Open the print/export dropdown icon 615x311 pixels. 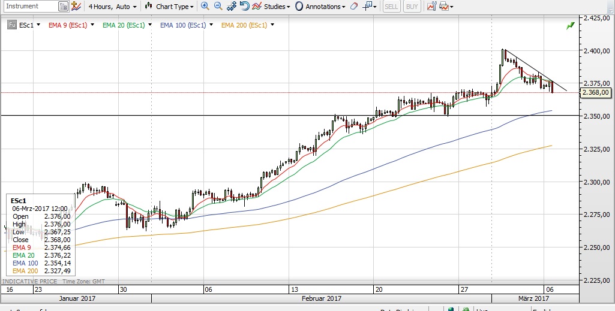click(x=446, y=6)
